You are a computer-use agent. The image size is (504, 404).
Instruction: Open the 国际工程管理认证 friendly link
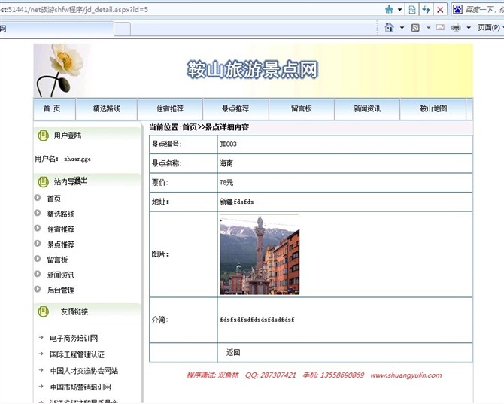tap(77, 354)
